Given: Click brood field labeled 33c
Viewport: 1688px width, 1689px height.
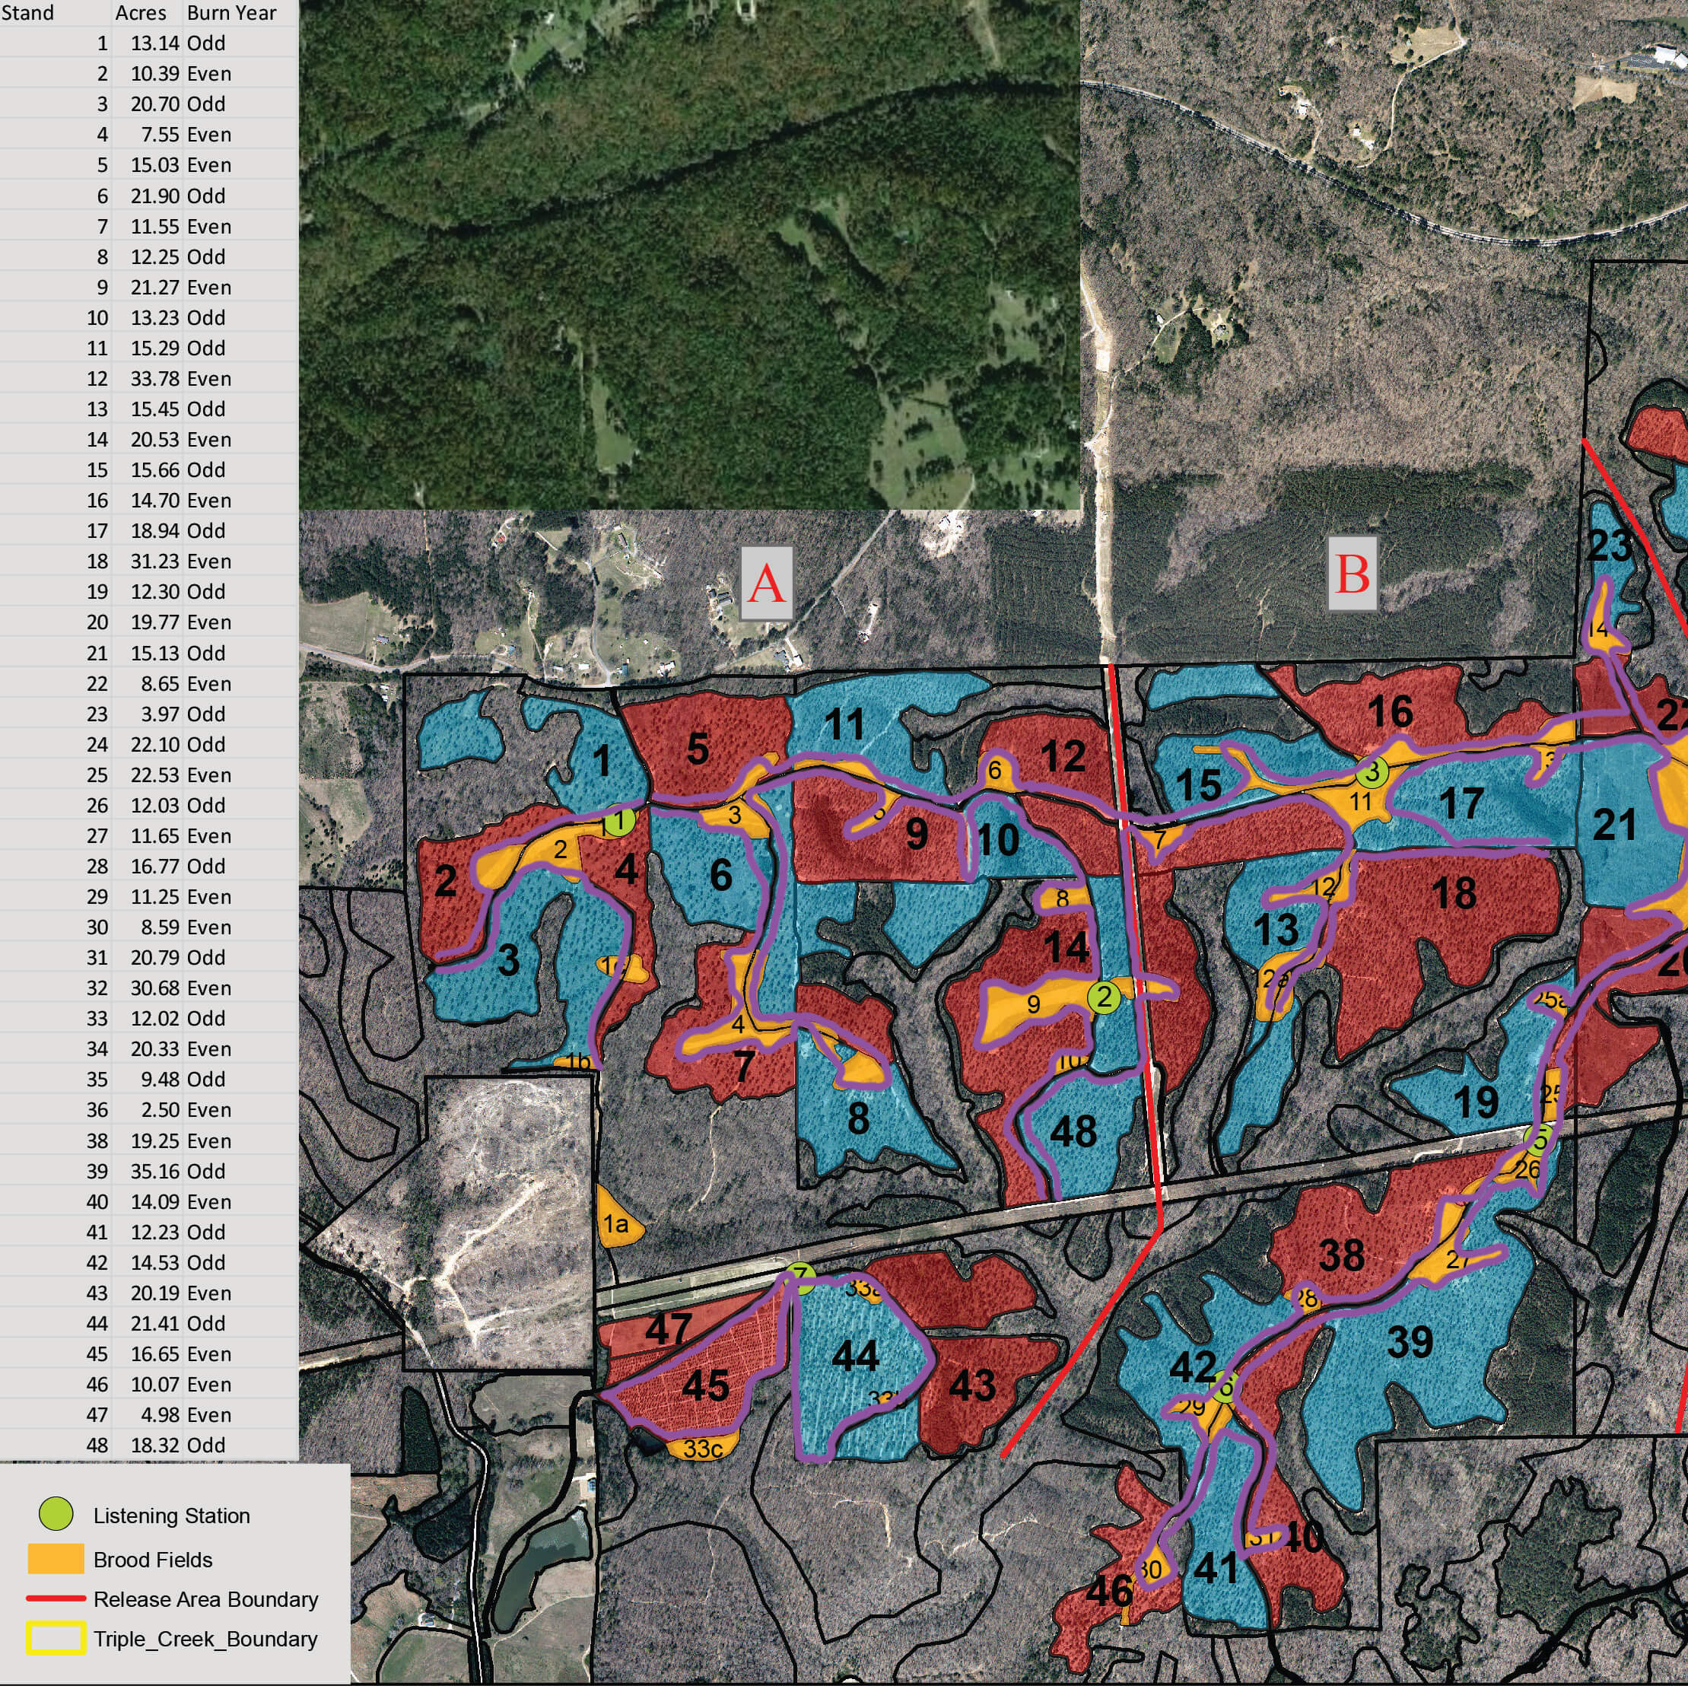Looking at the screenshot, I should 702,1449.
